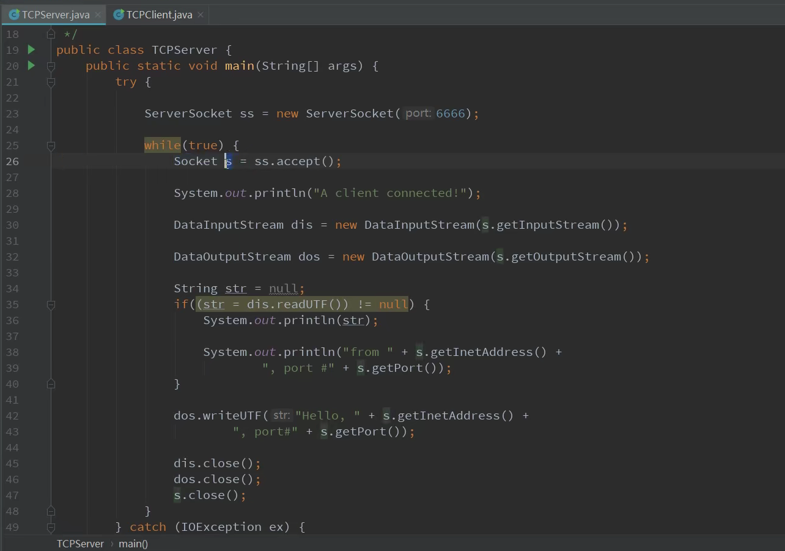The height and width of the screenshot is (551, 785).
Task: Run the TCPServer class from the line 19 gutter arrow
Action: click(31, 50)
